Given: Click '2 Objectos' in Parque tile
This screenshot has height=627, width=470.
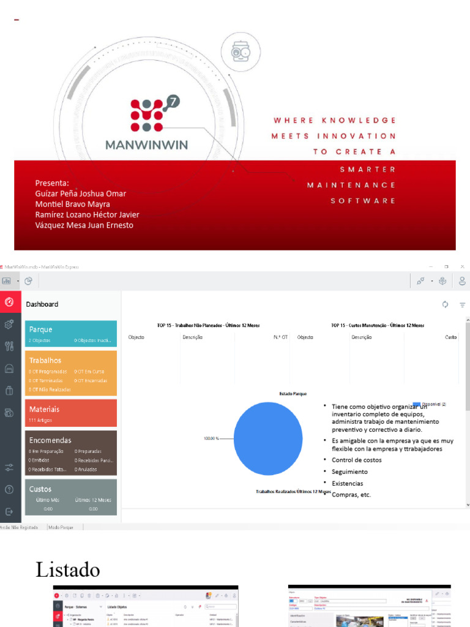Looking at the screenshot, I should pos(39,340).
